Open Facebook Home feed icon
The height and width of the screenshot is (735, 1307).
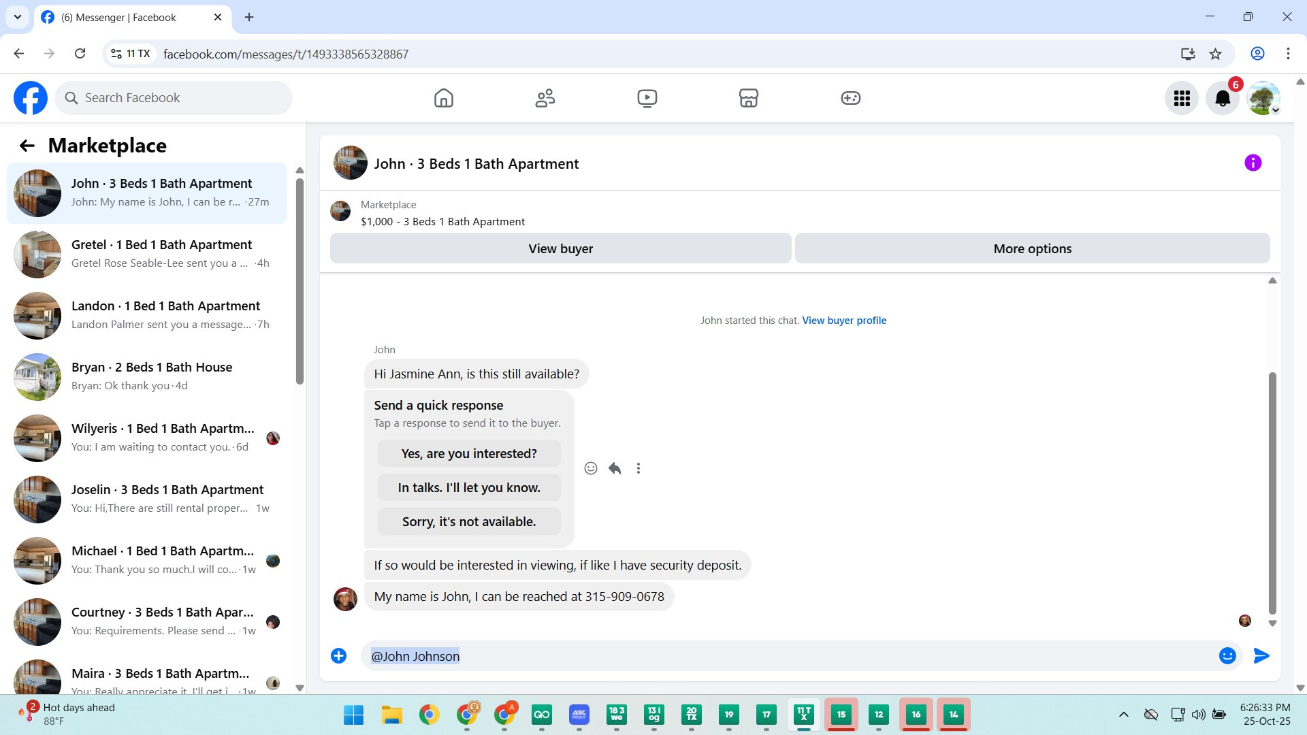coord(443,98)
